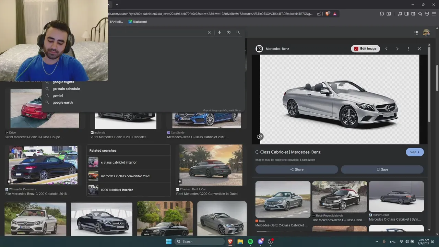Viewport: 439px width, 247px height.
Task: Open the browser main hamburger menu
Action: [x=434, y=14]
